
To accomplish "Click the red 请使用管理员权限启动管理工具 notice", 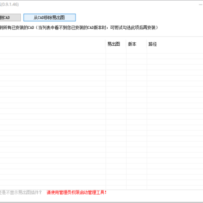I will coord(77,192).
